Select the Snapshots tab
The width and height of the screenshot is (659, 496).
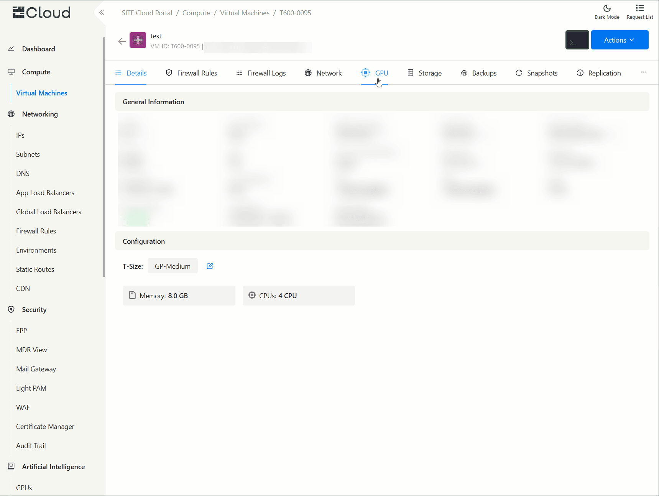click(x=536, y=73)
